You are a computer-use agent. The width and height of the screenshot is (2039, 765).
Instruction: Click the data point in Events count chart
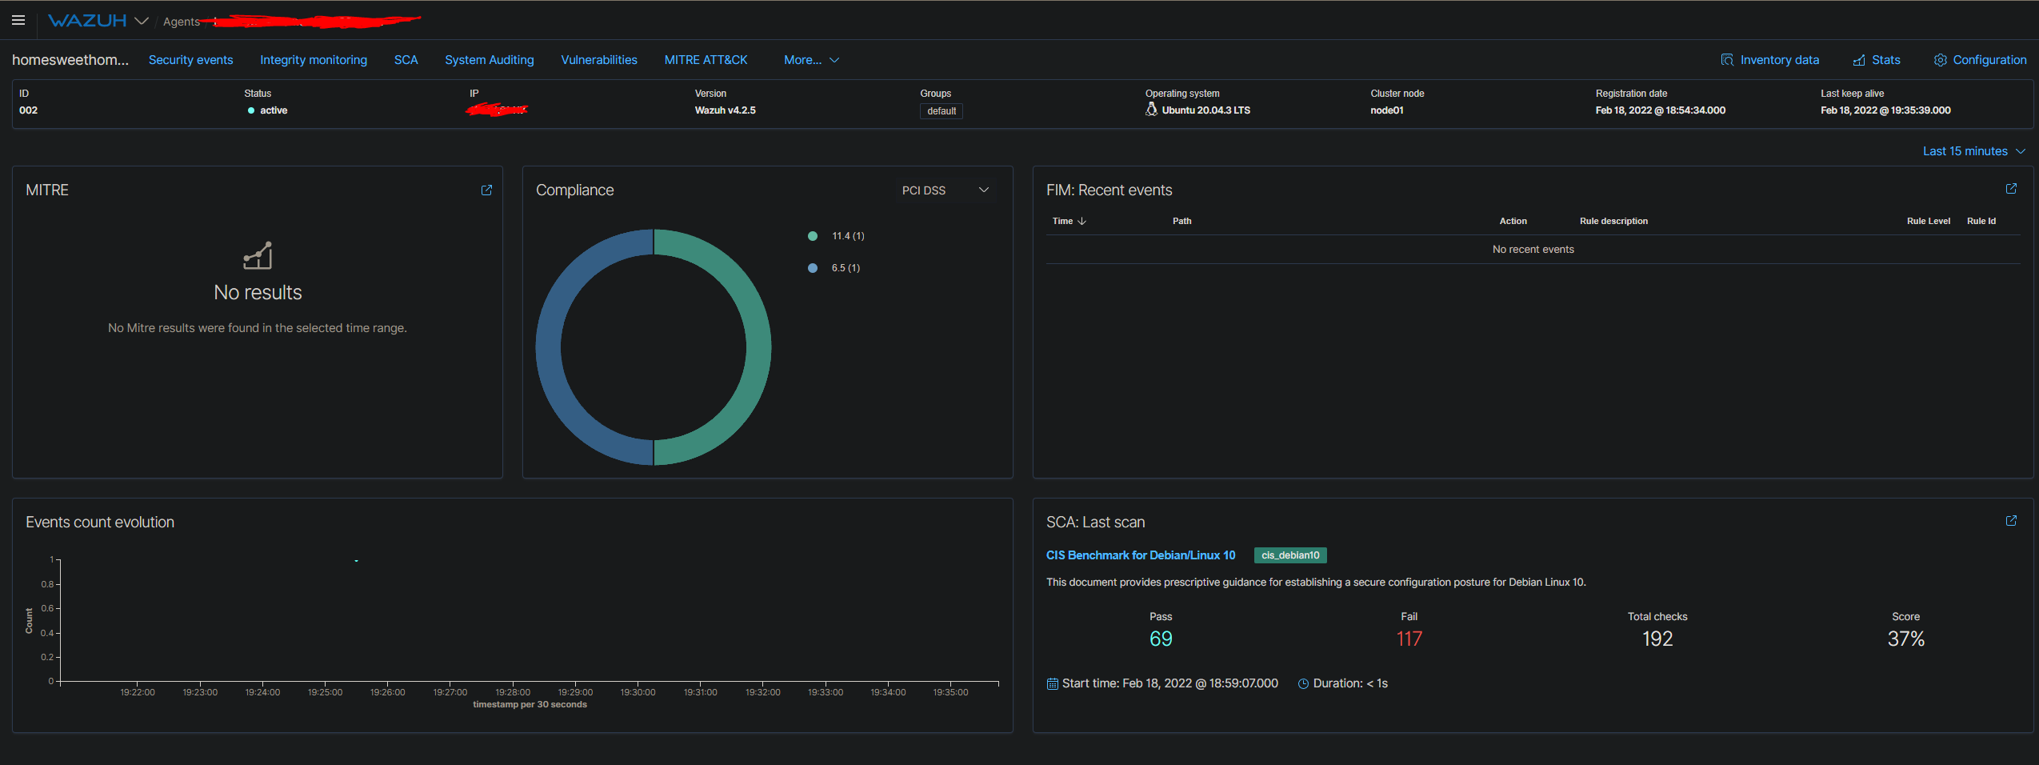point(356,561)
